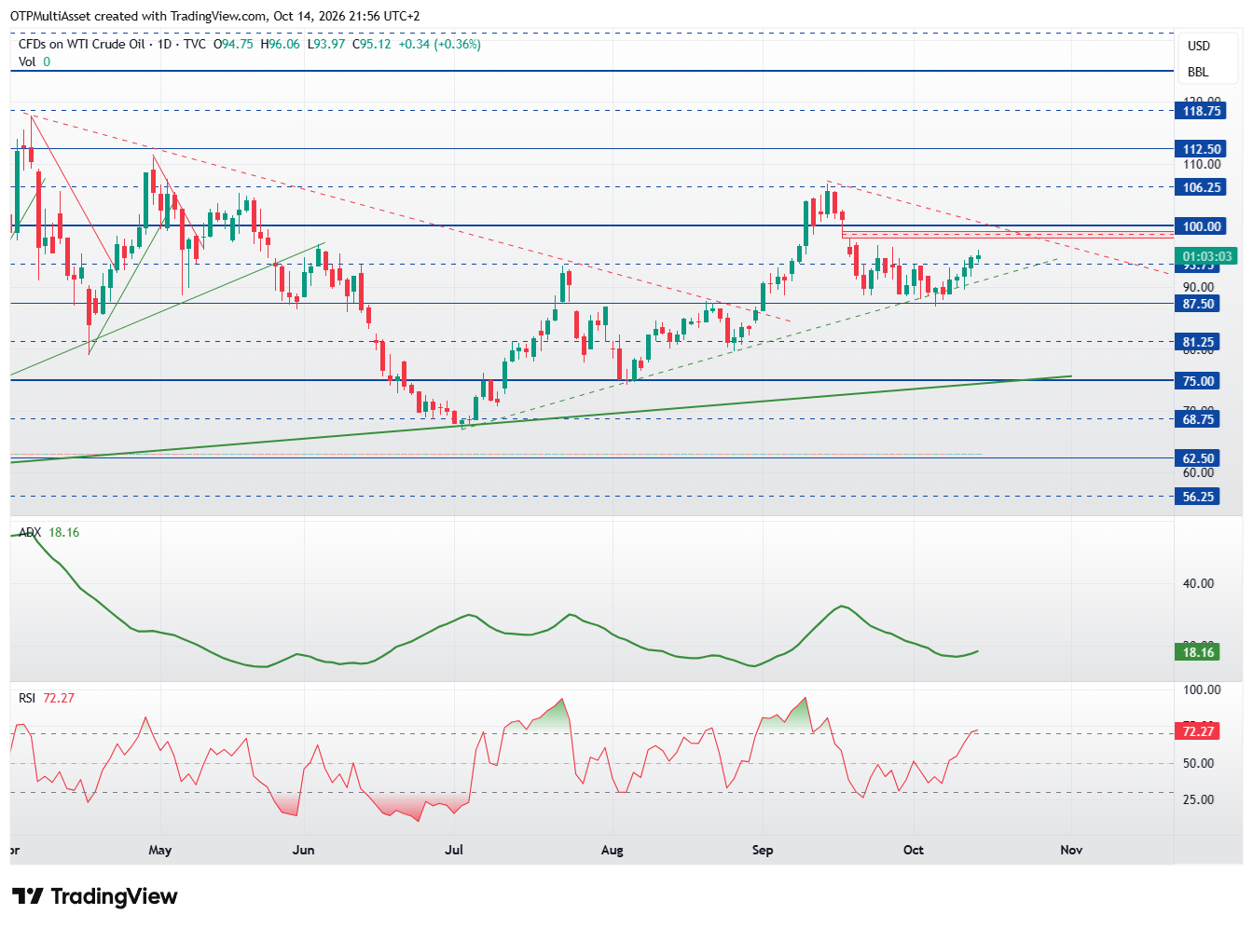Click the RSI indicator legend name

pyautogui.click(x=27, y=698)
